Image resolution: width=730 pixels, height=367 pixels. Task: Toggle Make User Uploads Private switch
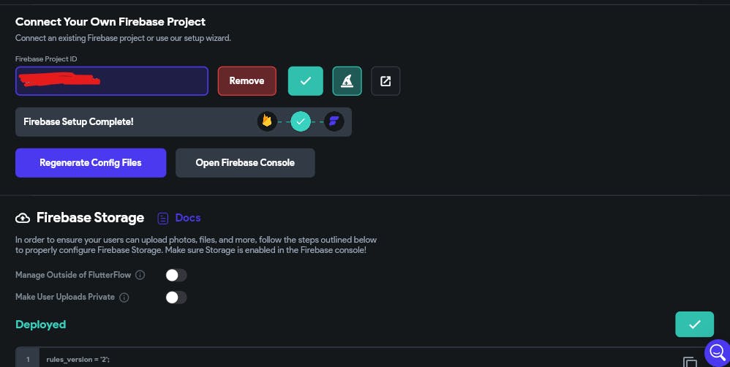coord(176,298)
